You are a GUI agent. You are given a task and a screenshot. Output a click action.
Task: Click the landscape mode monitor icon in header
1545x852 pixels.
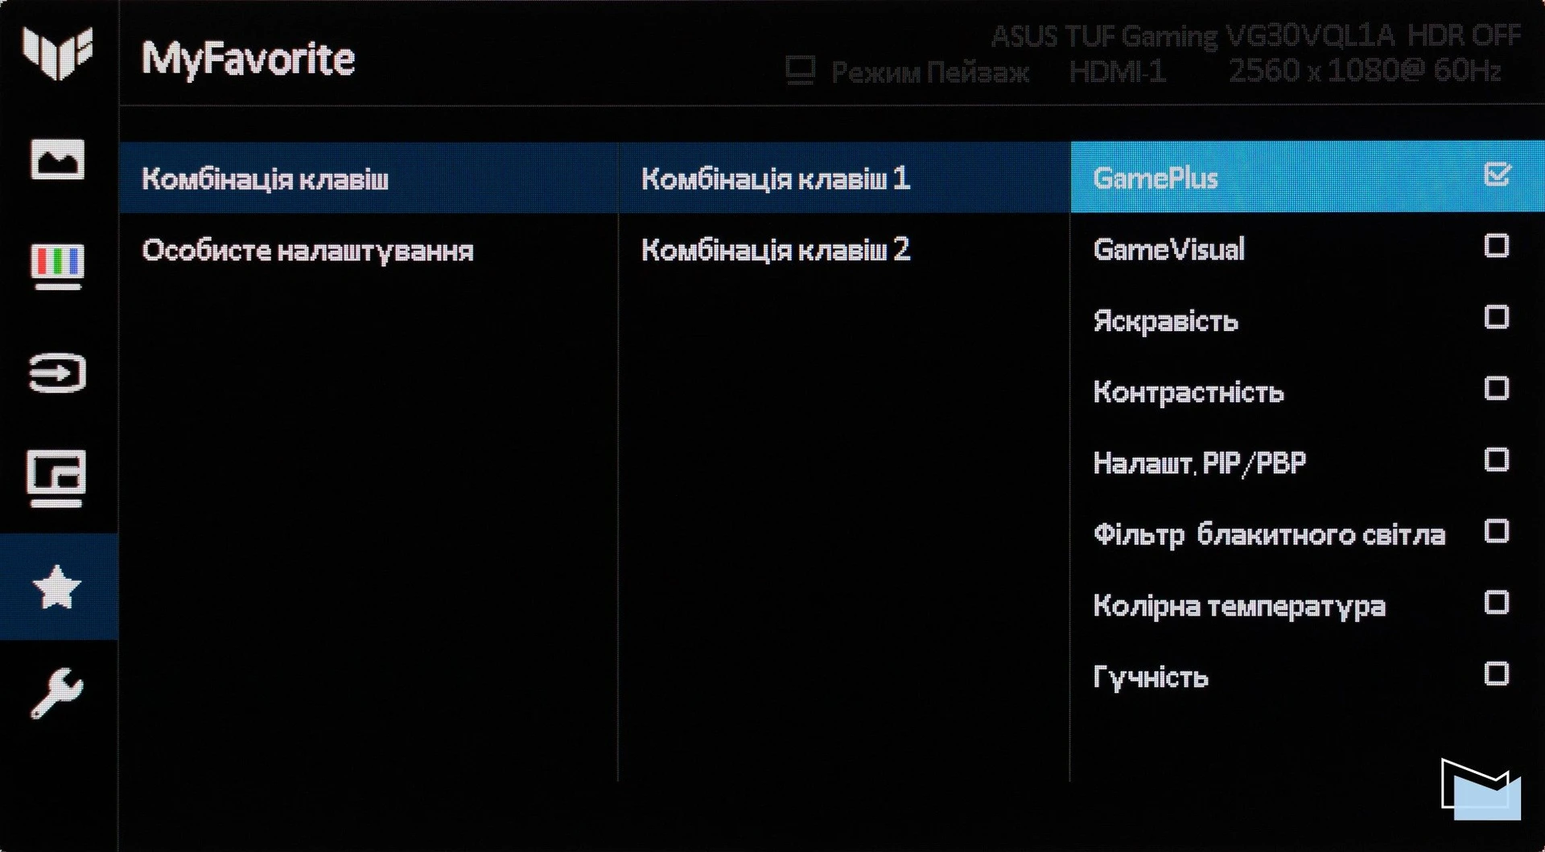pos(800,71)
